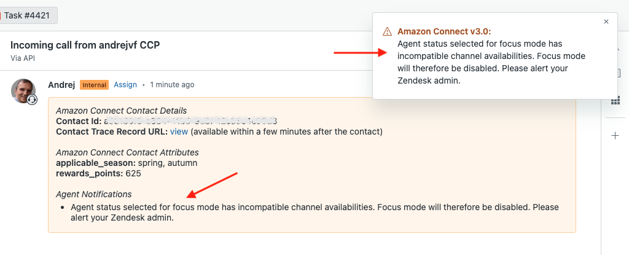Click the ticket title "Incoming call from andrejvf CCP"
Image resolution: width=629 pixels, height=255 pixels.
[85, 45]
